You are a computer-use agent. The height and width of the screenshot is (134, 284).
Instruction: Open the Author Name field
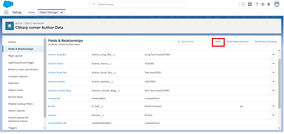click(x=55, y=64)
